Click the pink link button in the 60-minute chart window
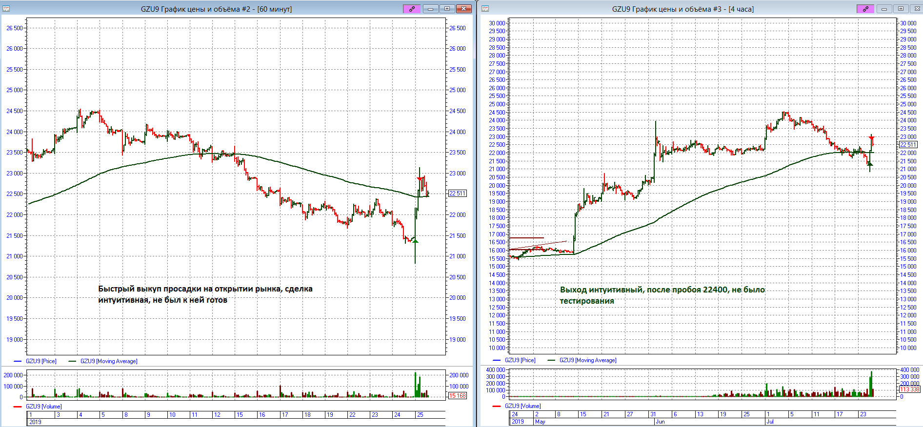The height and width of the screenshot is (427, 923). [412, 9]
